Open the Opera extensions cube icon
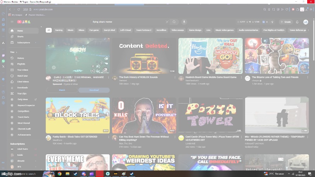Viewport: 315px width, 177px height. 298,10
